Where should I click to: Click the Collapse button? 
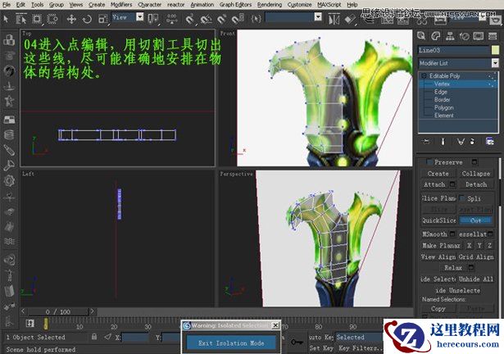(x=476, y=174)
